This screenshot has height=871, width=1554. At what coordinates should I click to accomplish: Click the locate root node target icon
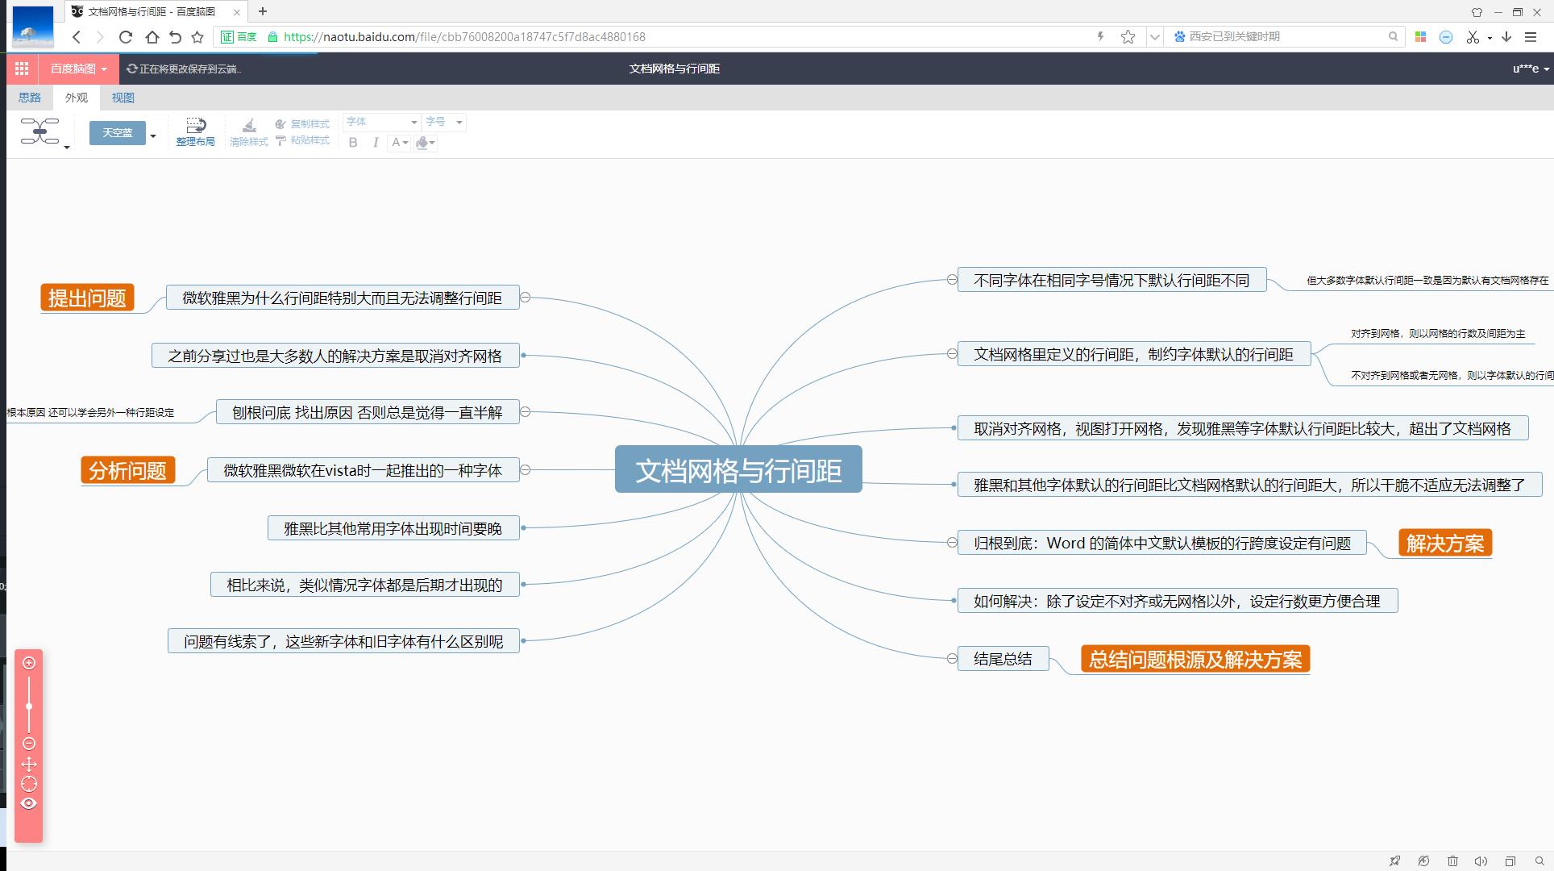(x=29, y=784)
